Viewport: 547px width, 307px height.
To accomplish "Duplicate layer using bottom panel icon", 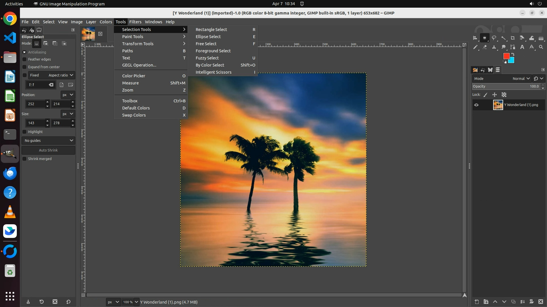I will point(513,302).
